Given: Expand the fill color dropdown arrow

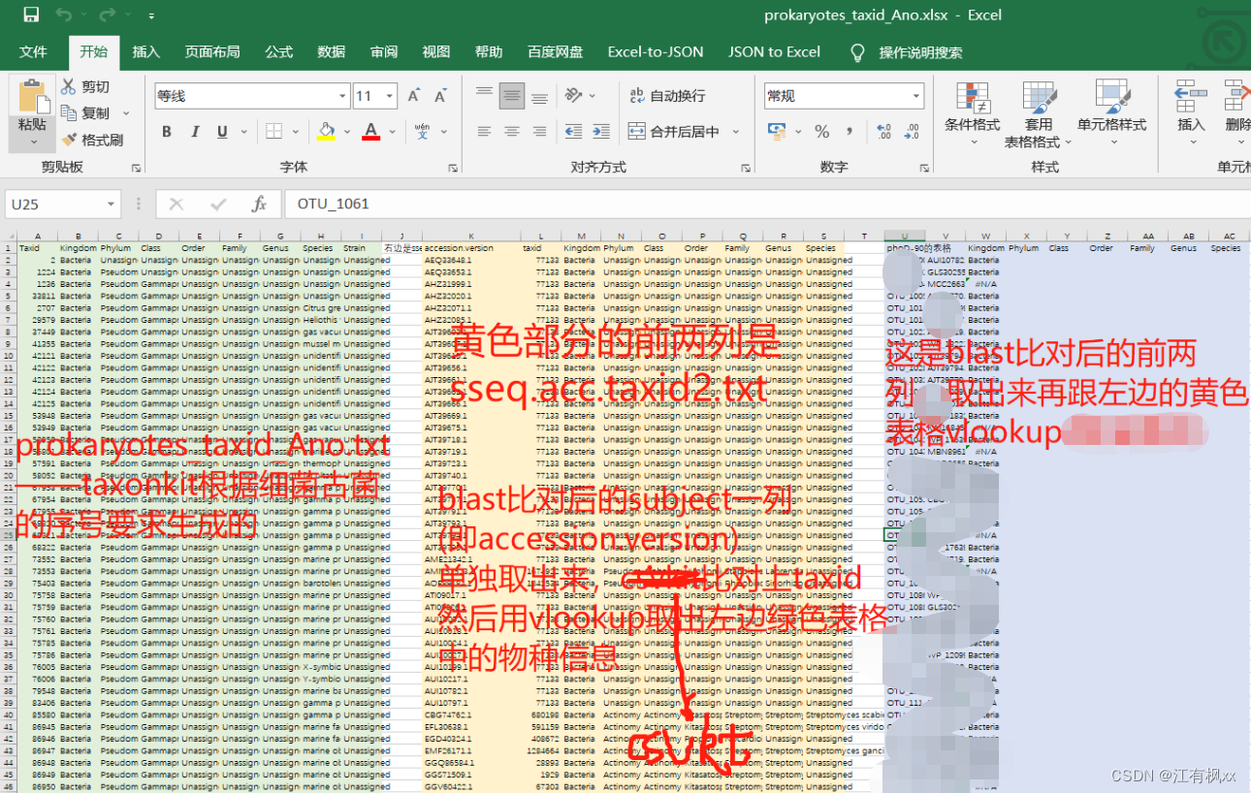Looking at the screenshot, I should pos(346,132).
